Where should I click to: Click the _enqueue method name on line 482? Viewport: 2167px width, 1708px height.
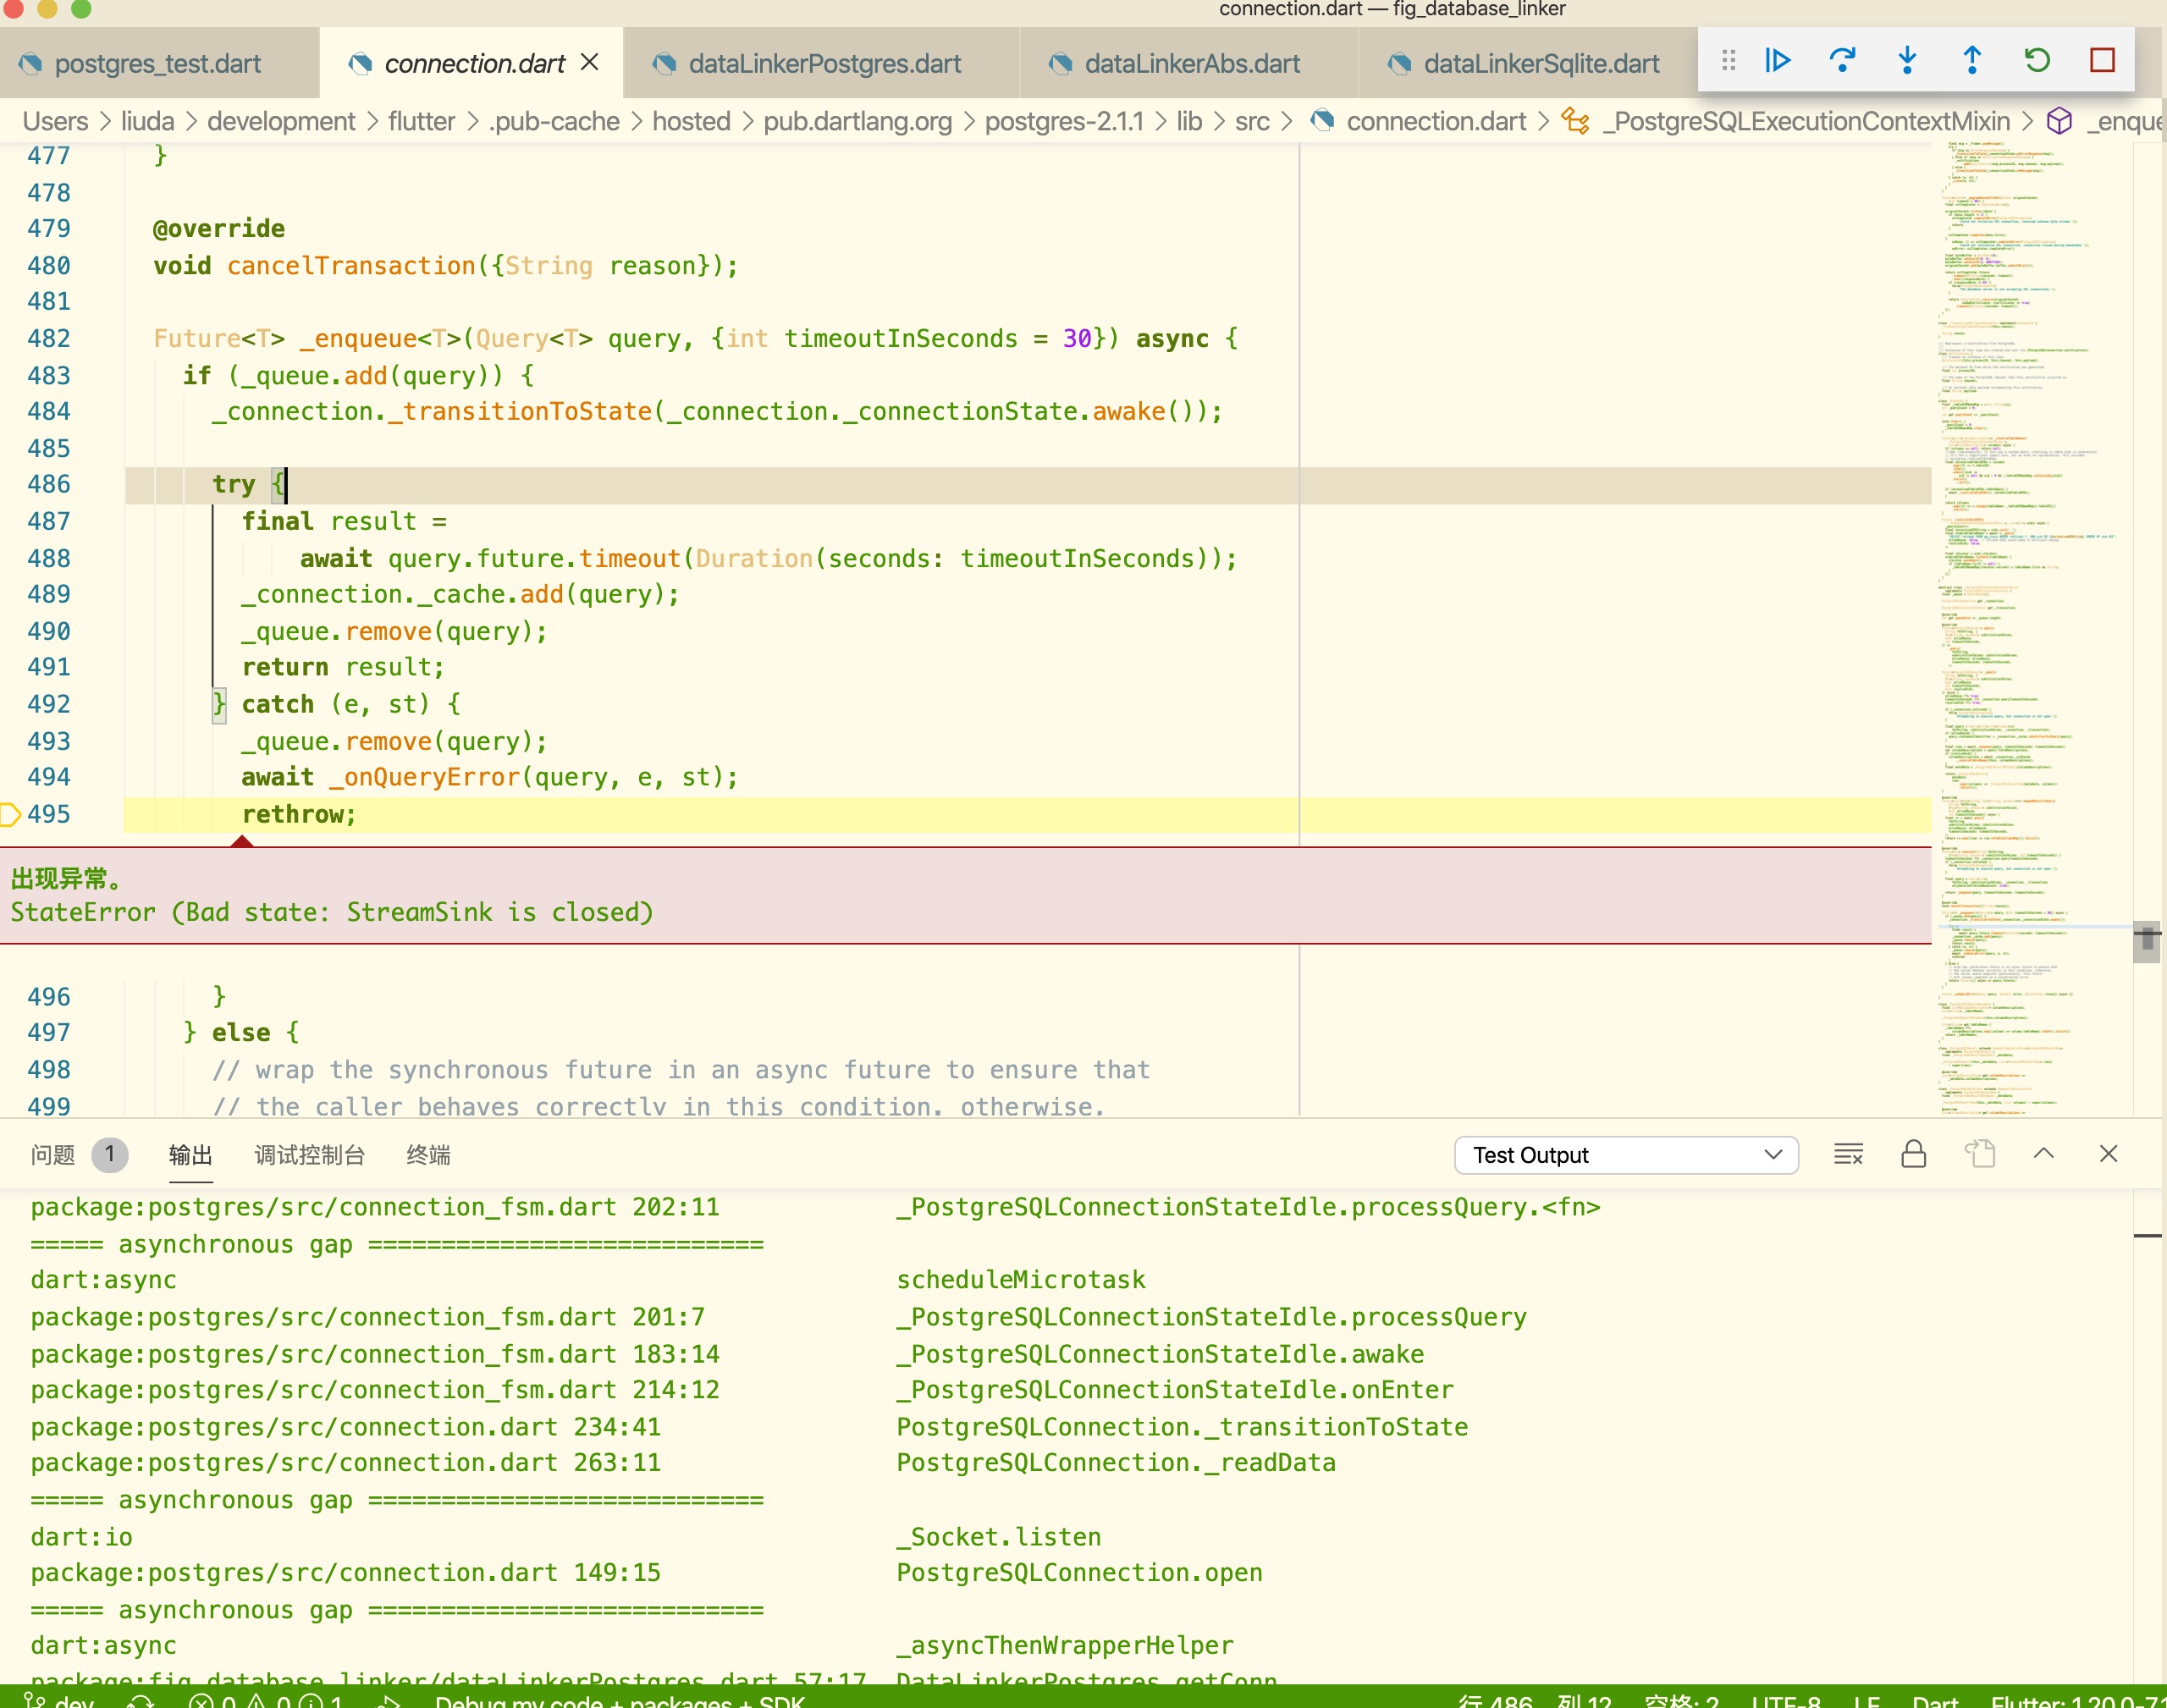pyautogui.click(x=358, y=339)
